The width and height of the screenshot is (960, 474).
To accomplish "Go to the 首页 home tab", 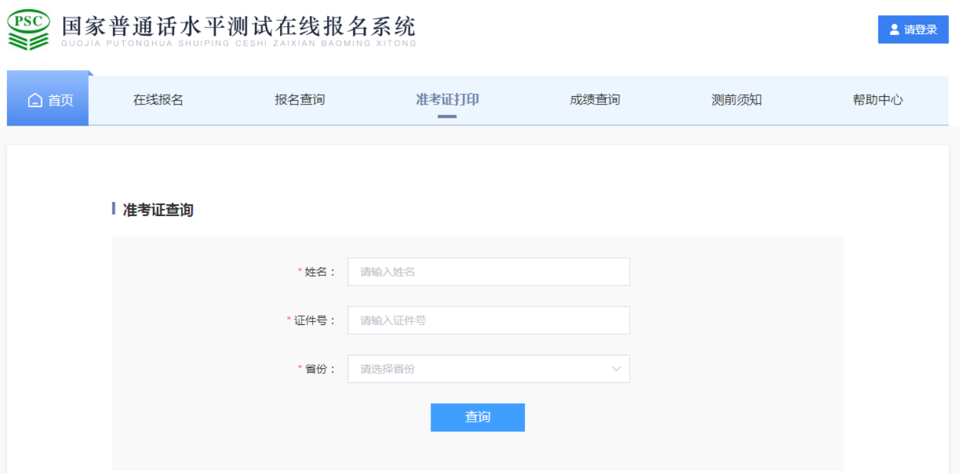I will pos(50,100).
